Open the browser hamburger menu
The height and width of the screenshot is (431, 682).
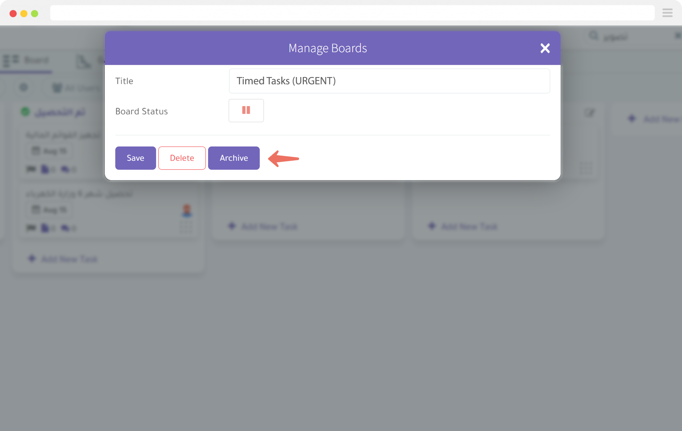(667, 13)
